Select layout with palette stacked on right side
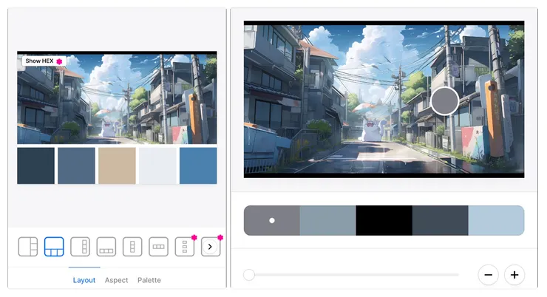547x297 pixels. coord(28,247)
